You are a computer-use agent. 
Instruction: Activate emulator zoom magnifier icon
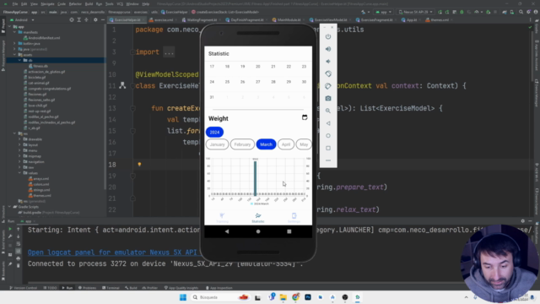pos(328,111)
